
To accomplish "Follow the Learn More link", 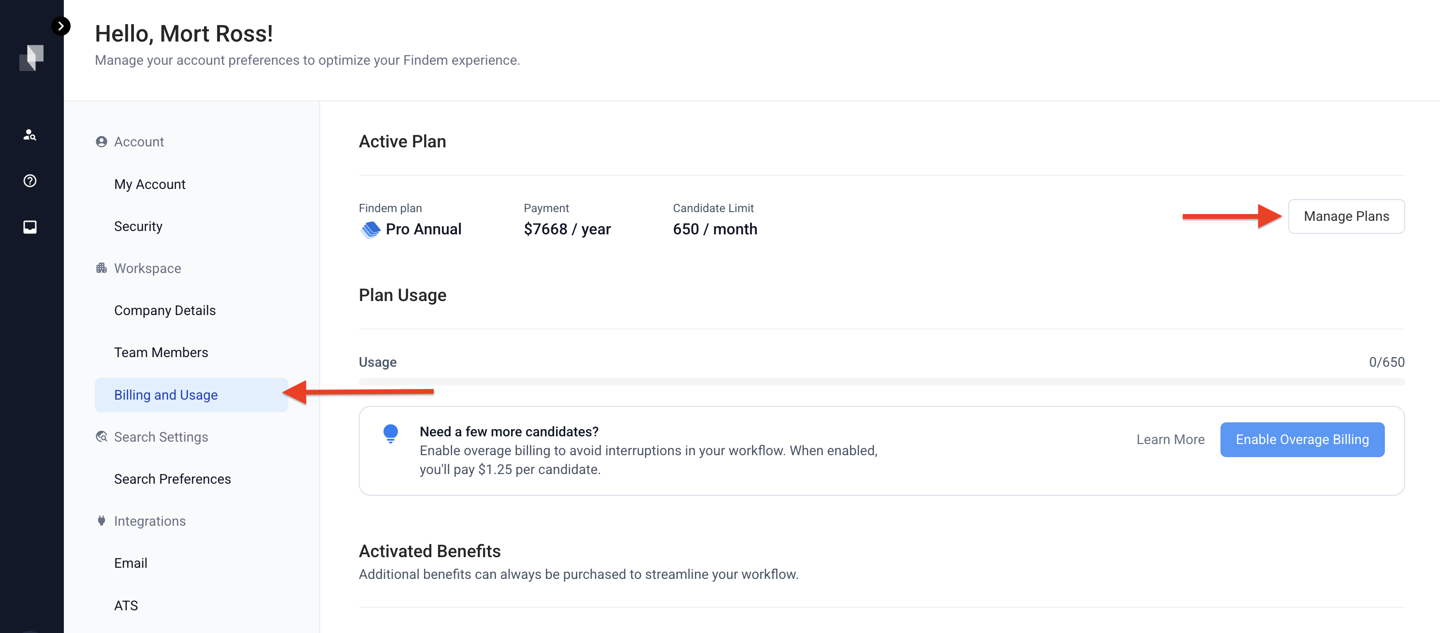I will tap(1170, 440).
